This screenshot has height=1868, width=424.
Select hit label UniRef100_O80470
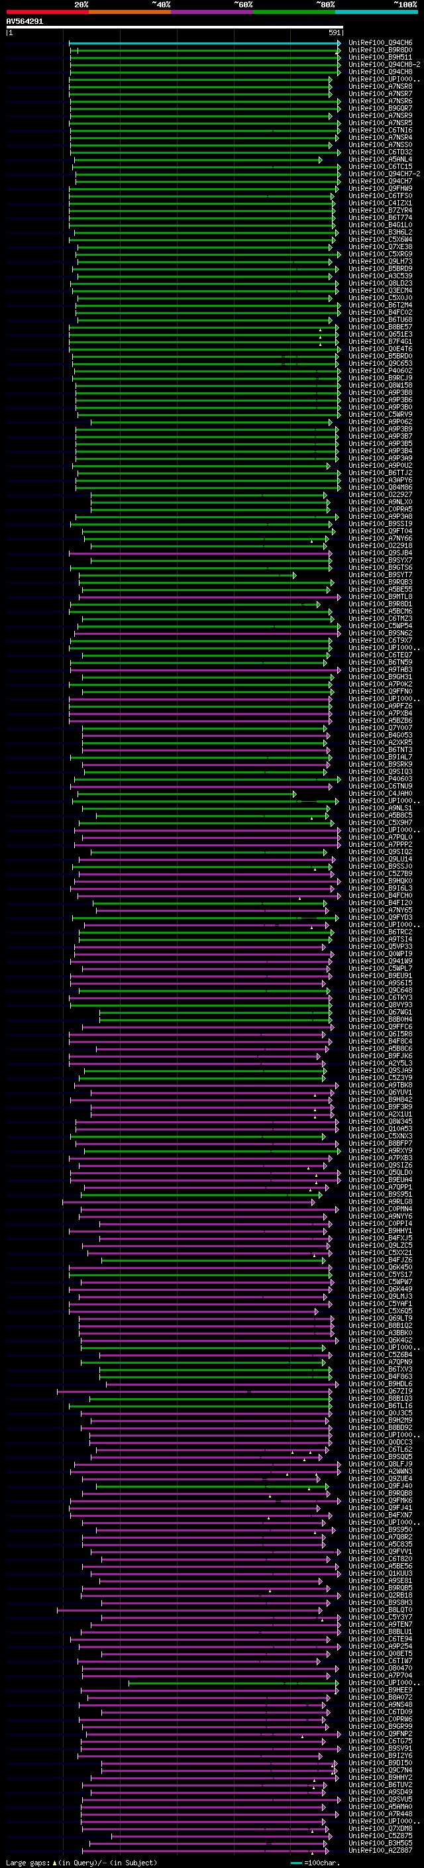[x=380, y=1668]
